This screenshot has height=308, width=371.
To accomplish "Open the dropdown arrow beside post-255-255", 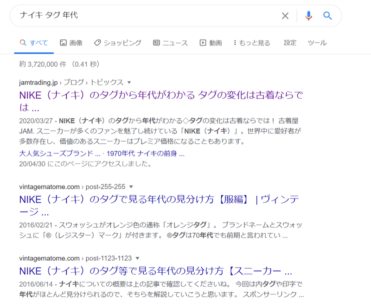I will (x=131, y=187).
